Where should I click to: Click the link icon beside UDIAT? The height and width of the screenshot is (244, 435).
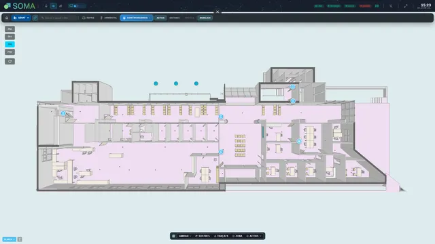click(x=35, y=18)
